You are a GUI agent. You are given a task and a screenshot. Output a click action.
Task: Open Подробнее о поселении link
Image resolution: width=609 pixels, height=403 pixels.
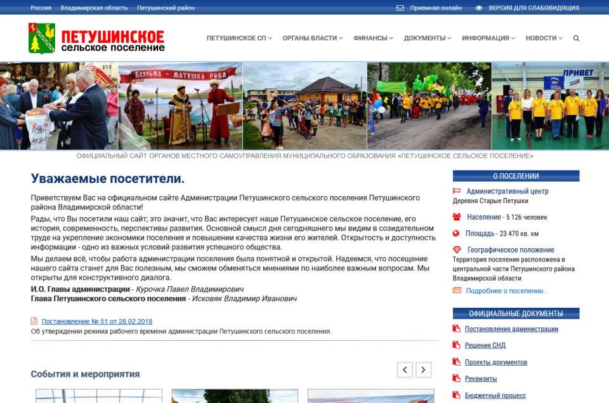pos(507,291)
